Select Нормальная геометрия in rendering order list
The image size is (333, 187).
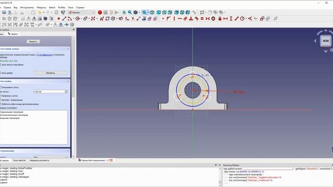coord(11,112)
